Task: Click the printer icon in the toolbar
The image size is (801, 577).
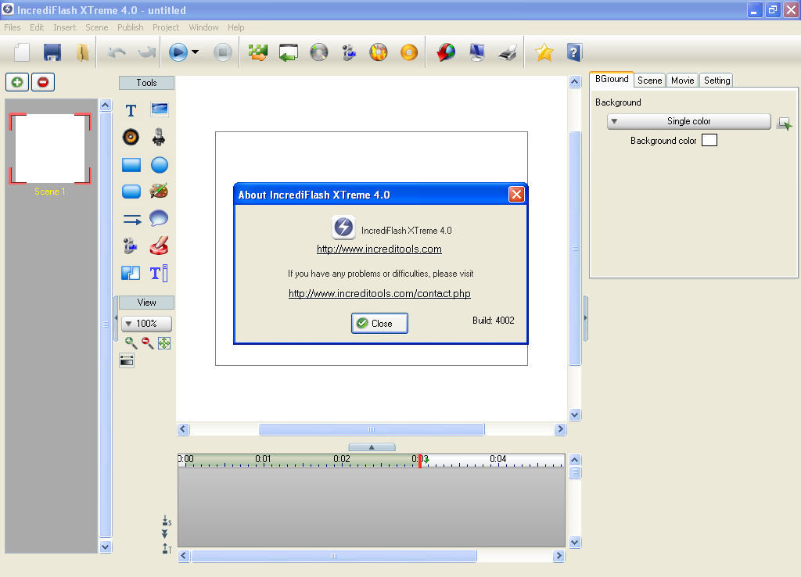Action: [508, 52]
